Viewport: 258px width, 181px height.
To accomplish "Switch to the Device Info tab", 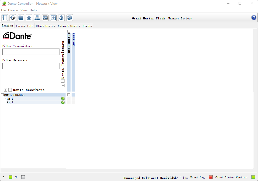I will (25, 26).
